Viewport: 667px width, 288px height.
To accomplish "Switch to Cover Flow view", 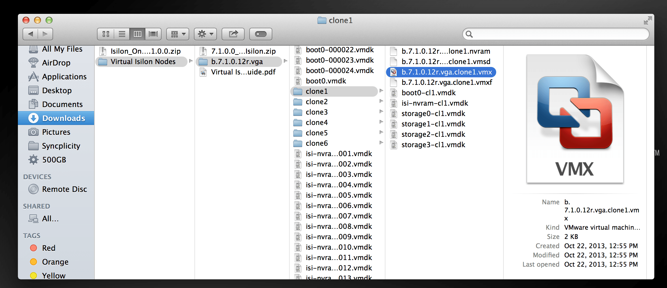I will pyautogui.click(x=153, y=34).
